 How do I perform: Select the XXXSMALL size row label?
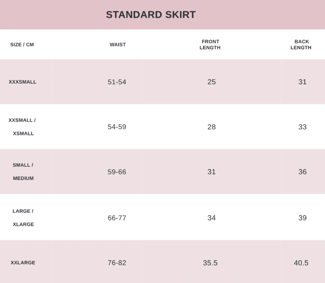click(x=22, y=82)
